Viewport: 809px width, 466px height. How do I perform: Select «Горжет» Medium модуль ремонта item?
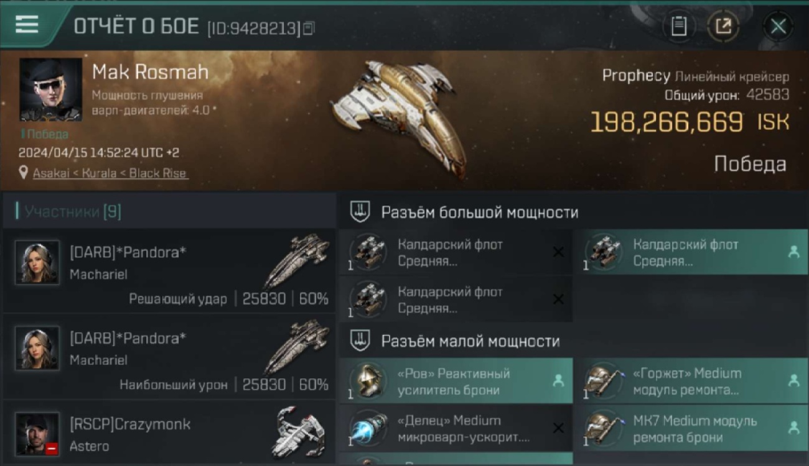(x=690, y=381)
